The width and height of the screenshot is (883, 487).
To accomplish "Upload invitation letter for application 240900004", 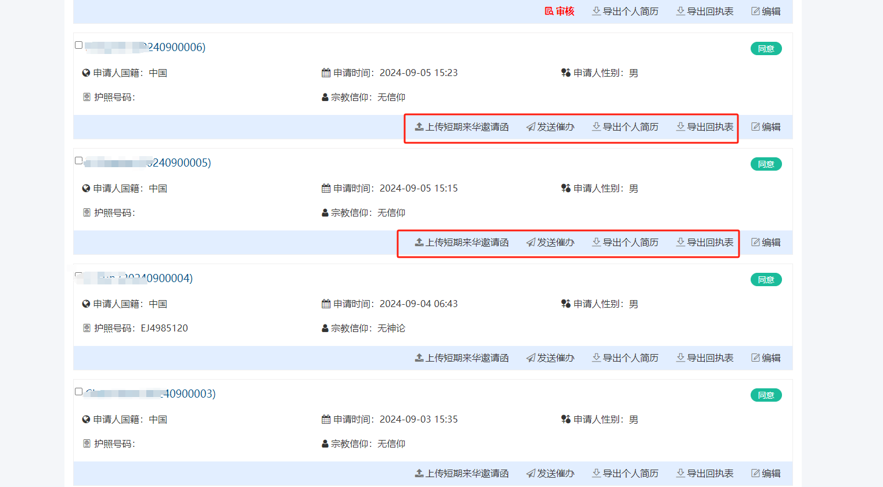I will (x=462, y=358).
